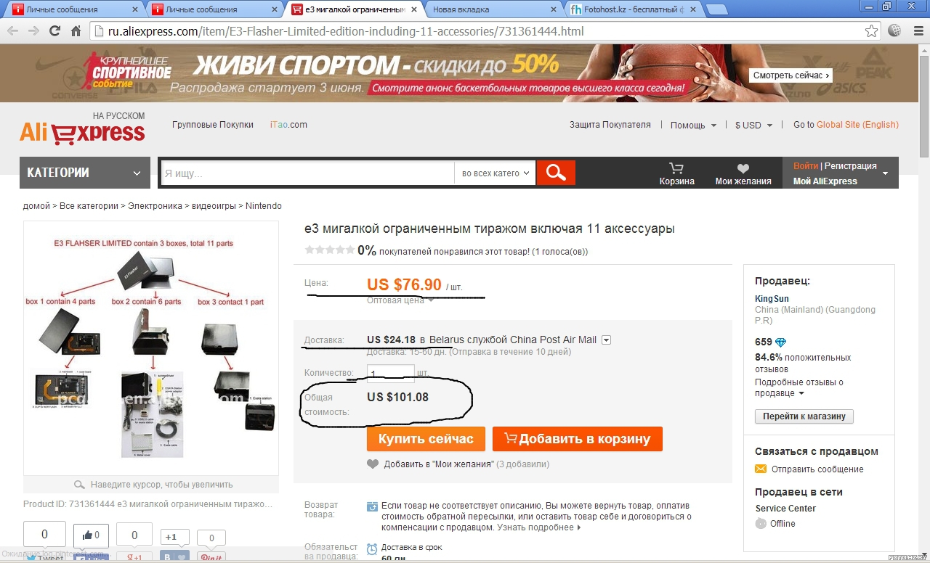This screenshot has width=930, height=563.
Task: Switch to the Fotohost.kz browser tab
Action: point(630,9)
